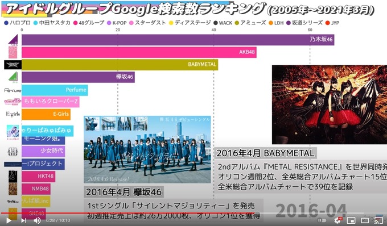Click the axis tick label 60
The width and height of the screenshot is (387, 226).
point(310,30)
